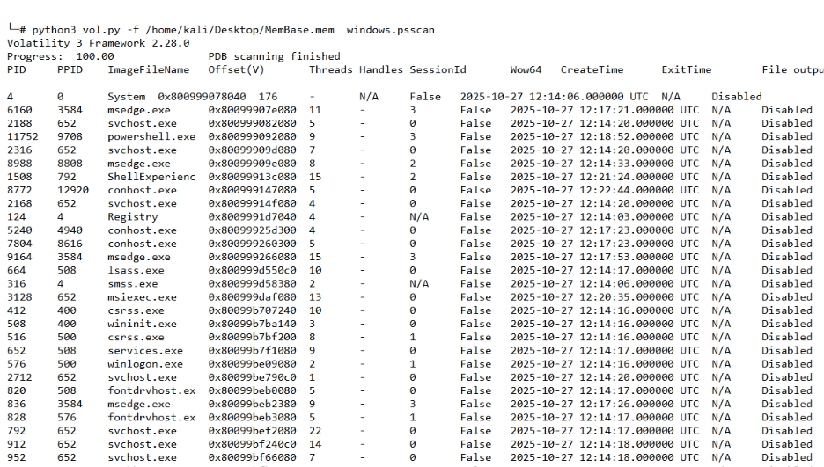Screen dimensions: 824x467
Task: Click 'Disabled' in the System row
Action: [737, 97]
